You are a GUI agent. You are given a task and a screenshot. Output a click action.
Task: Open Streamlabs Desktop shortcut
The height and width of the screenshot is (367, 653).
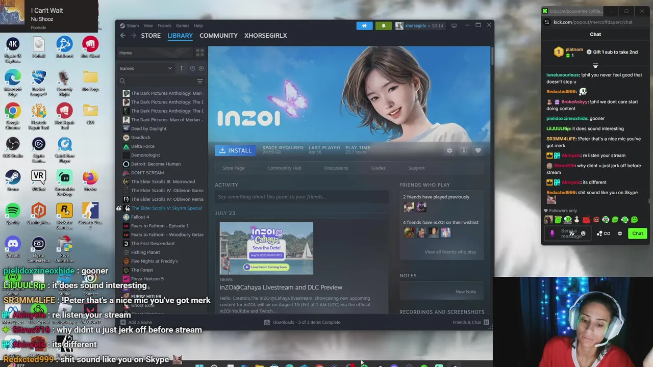64,181
